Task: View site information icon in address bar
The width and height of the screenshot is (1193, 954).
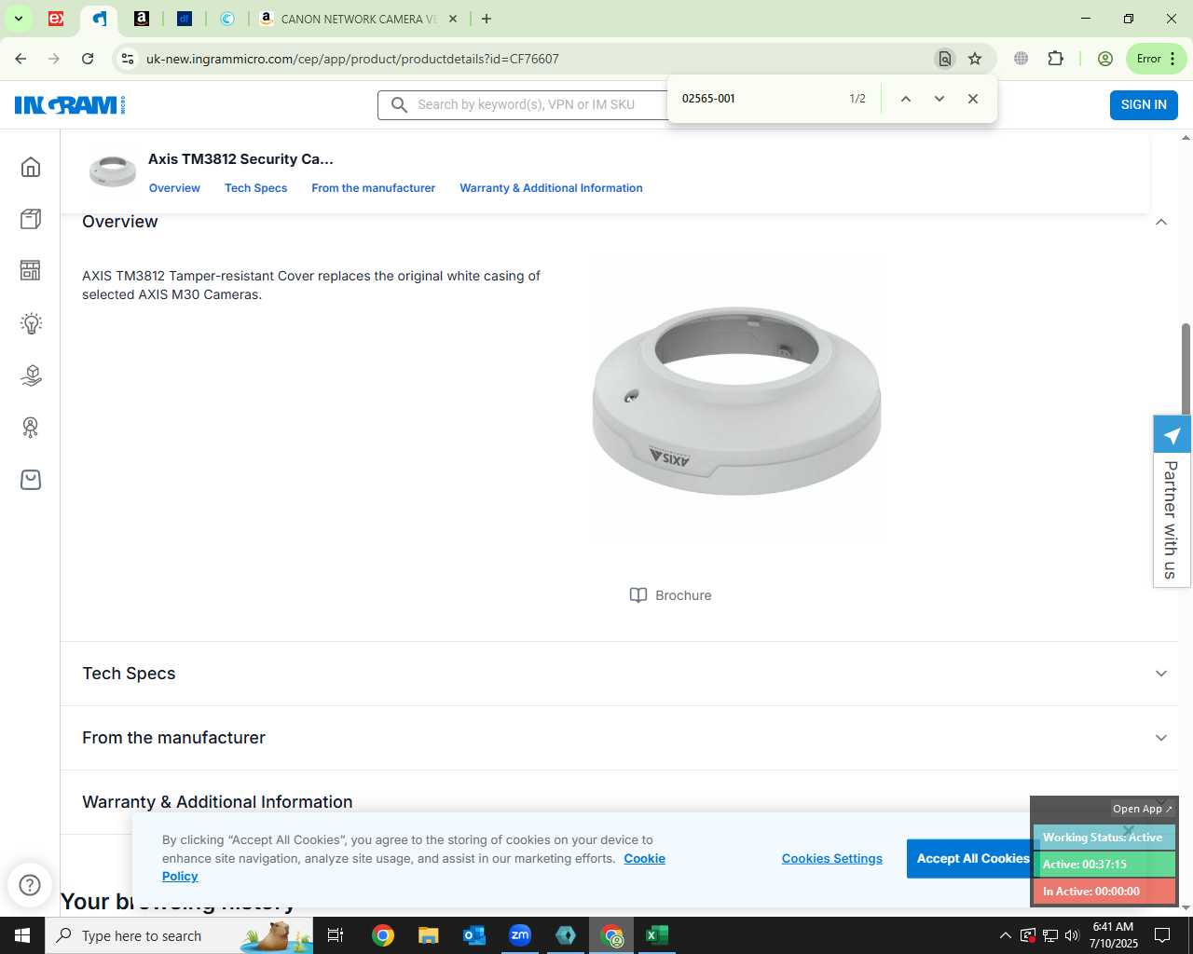Action: 128,59
